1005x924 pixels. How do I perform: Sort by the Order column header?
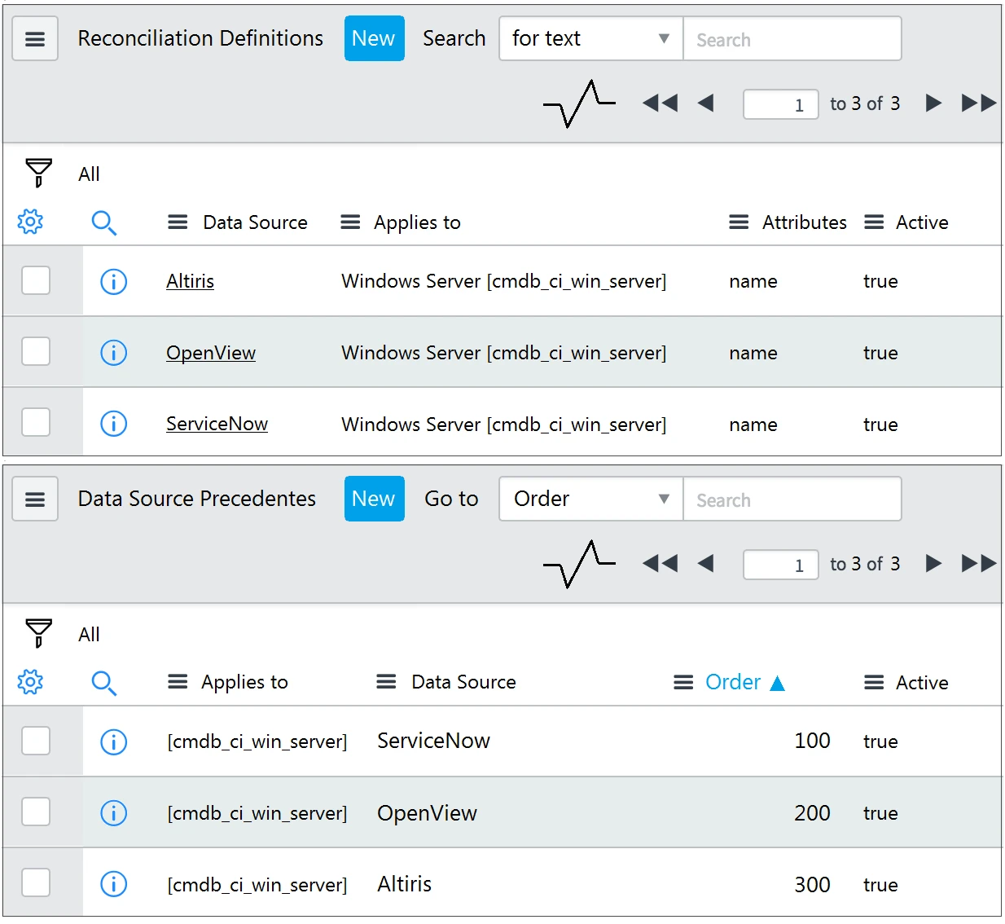(x=732, y=682)
